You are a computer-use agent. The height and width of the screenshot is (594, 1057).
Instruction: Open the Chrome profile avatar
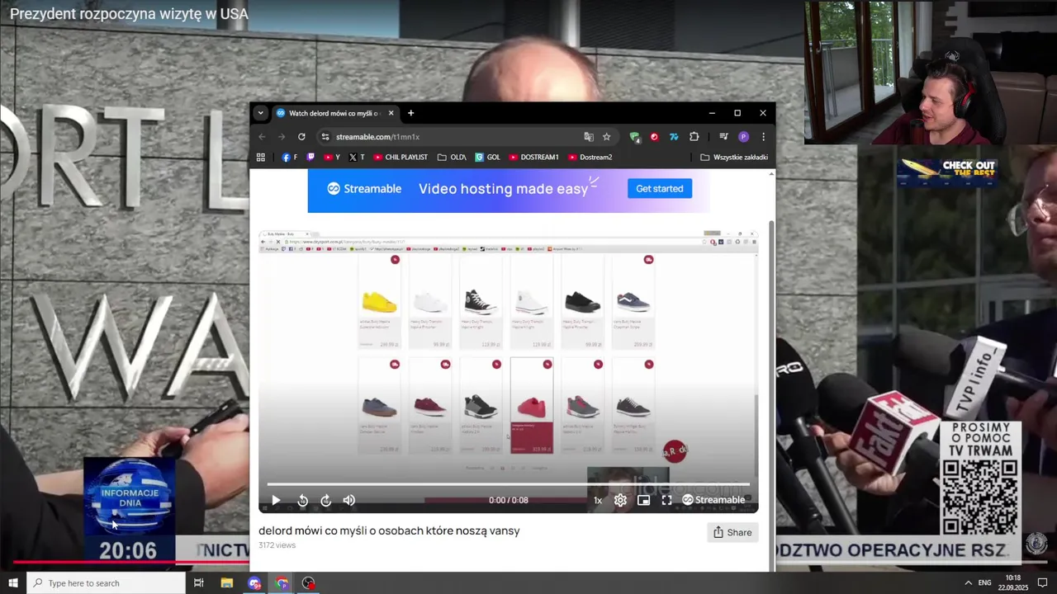(743, 137)
